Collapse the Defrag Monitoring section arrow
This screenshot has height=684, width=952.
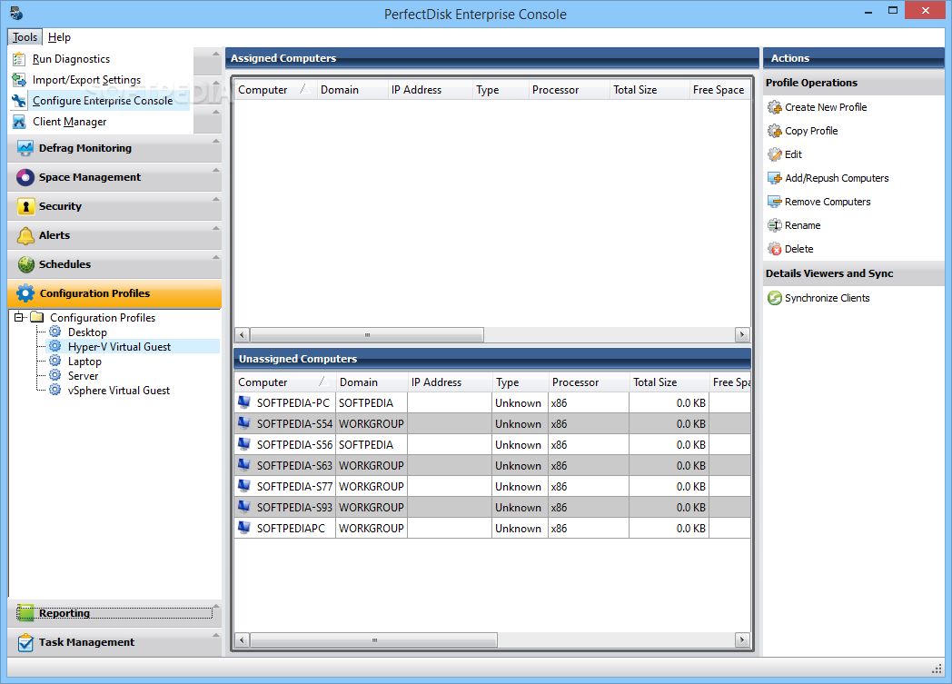(x=215, y=142)
